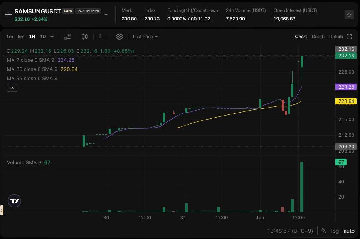
Task: Open the trading pair selector dropdown arrow
Action: point(106,15)
